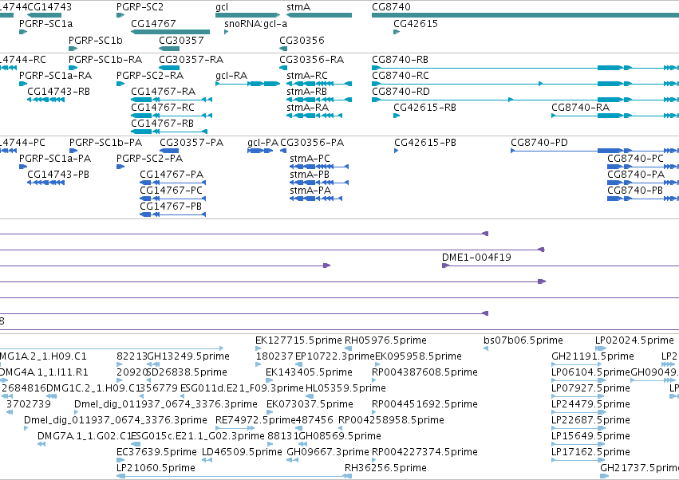Click the PGRP-SC1b gene label

pos(96,40)
